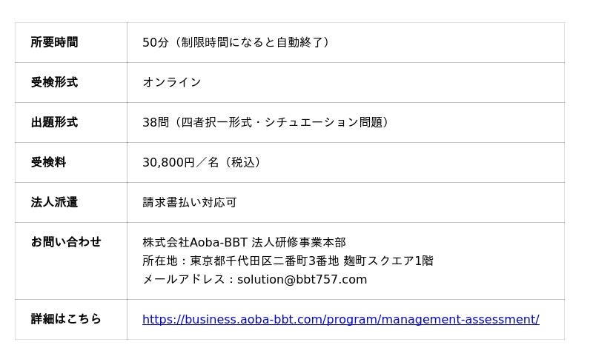Select the 法人派遣 row header
Screen dimensions: 593x362
[54, 202]
